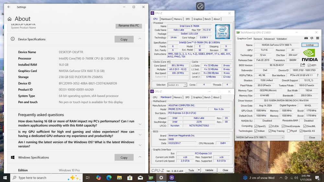
Task: Show hidden system tray icons chevron
Action: coord(281,178)
